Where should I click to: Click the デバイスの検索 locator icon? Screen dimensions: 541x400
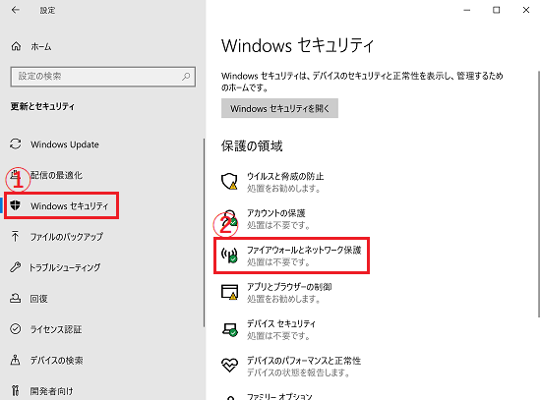15,360
